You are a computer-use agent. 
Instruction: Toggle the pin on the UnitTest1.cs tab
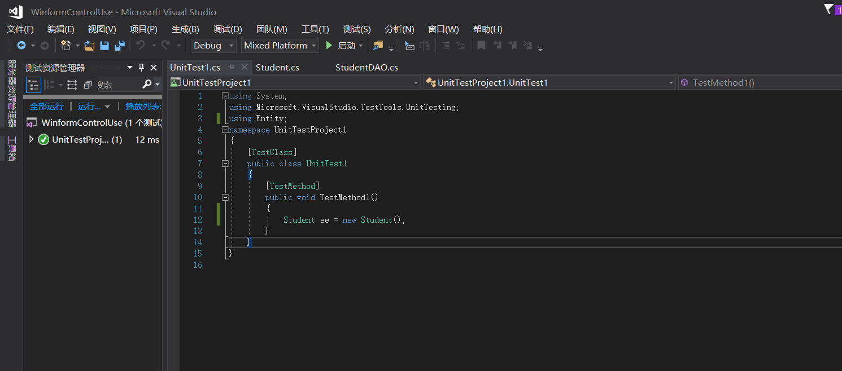[x=231, y=67]
